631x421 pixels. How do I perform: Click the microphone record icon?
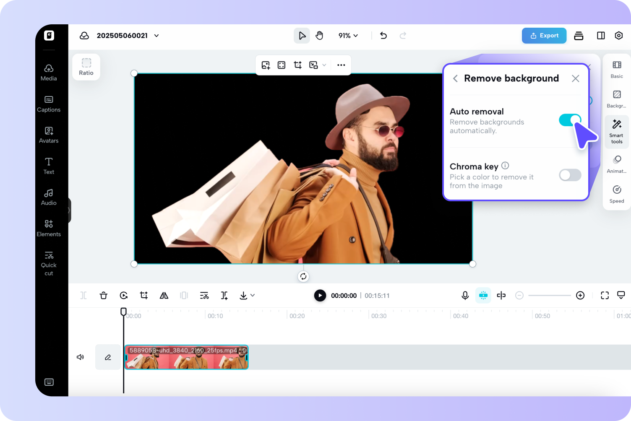click(465, 296)
